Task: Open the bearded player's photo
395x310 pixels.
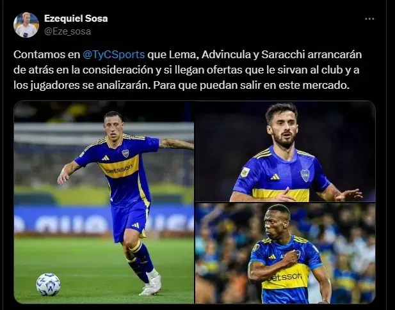Action: click(286, 151)
